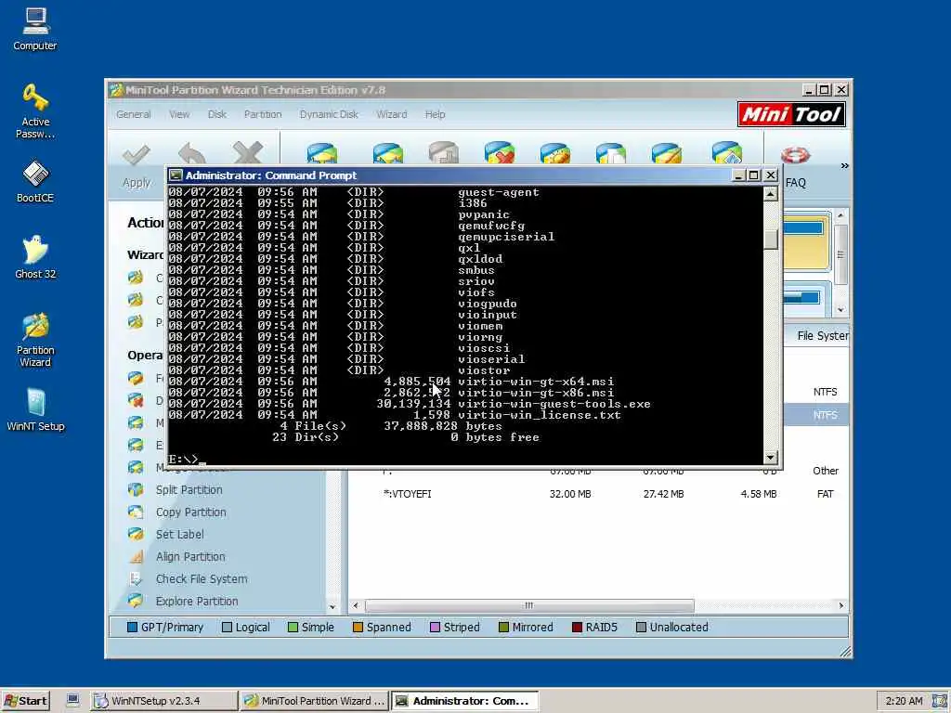Click Command Prompt scroll down arrow
This screenshot has height=713, width=951.
(770, 458)
